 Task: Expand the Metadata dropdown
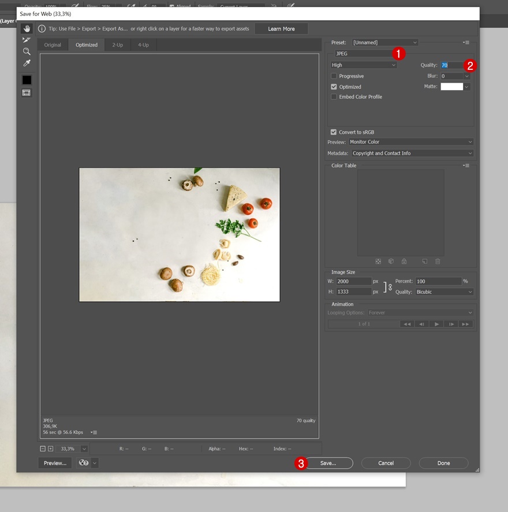[412, 153]
